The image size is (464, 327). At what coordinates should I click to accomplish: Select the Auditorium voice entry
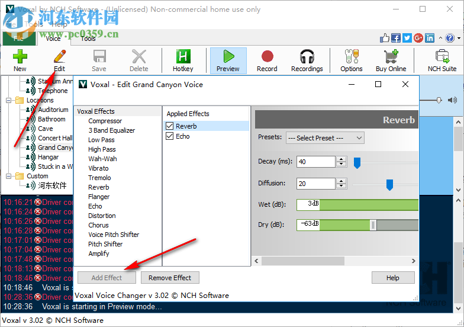(x=53, y=110)
